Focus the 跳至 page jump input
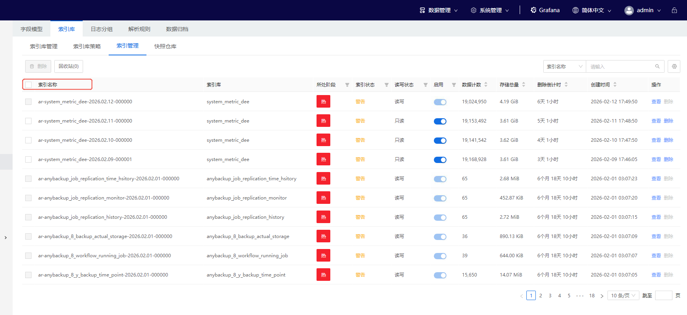 [x=664, y=296]
